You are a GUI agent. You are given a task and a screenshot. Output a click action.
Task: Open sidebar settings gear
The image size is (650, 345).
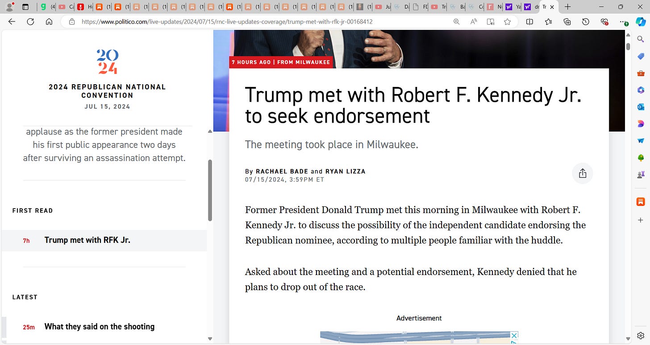pos(641,335)
